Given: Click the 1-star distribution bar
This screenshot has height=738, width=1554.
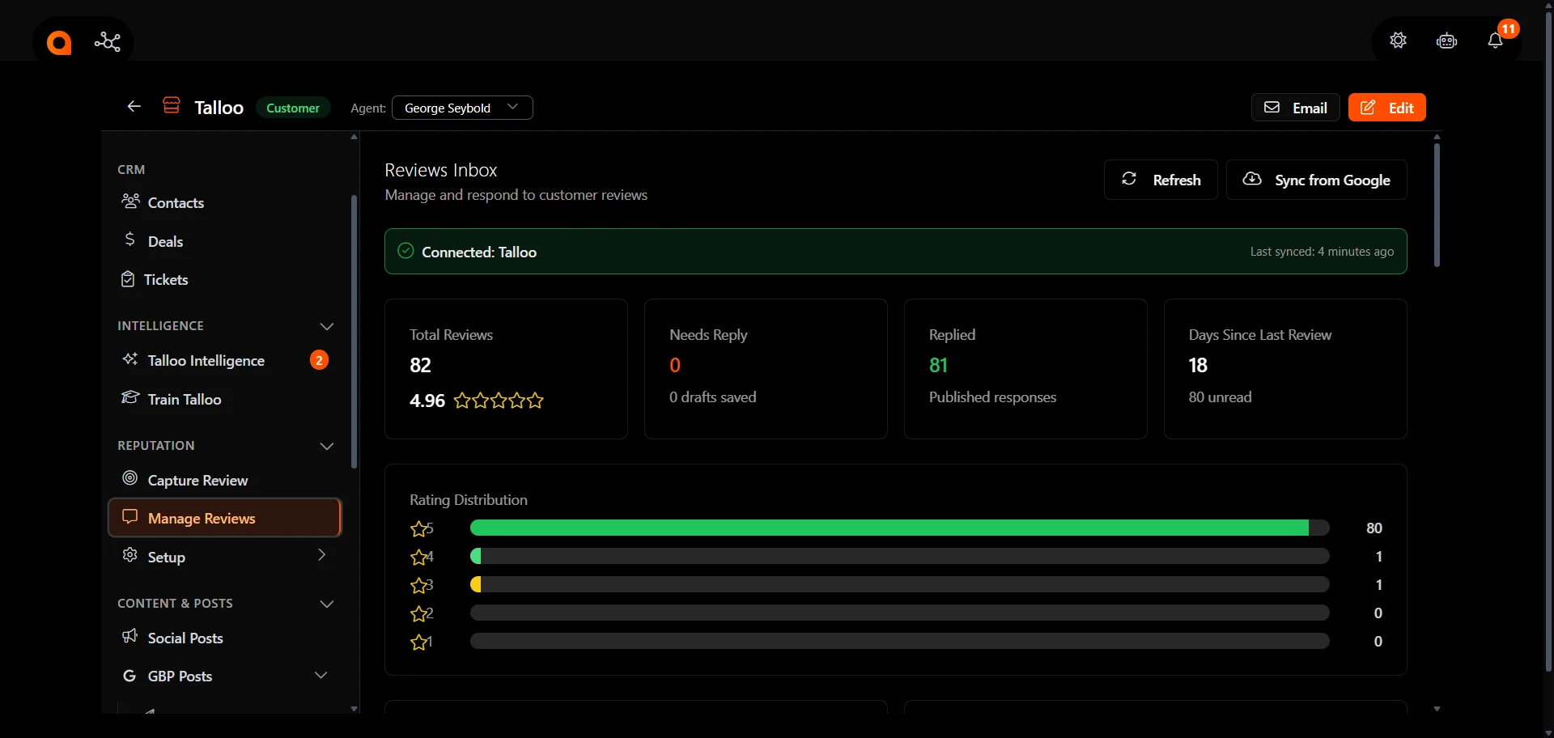Looking at the screenshot, I should (x=899, y=641).
